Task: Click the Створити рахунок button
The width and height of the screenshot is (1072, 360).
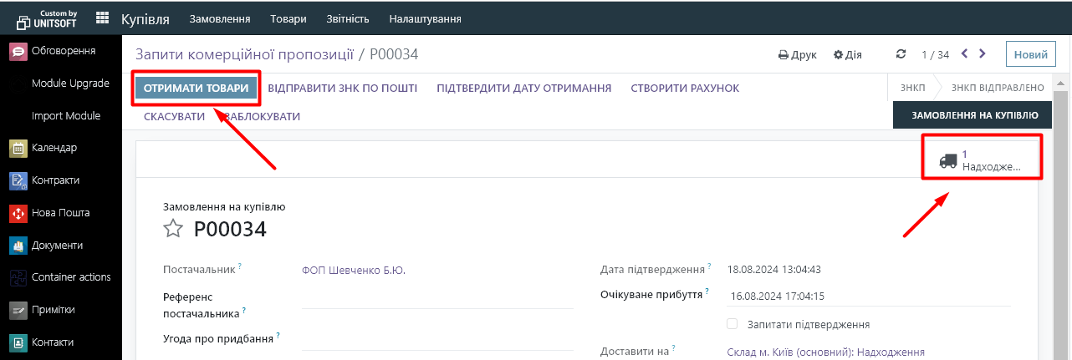Action: (x=685, y=89)
